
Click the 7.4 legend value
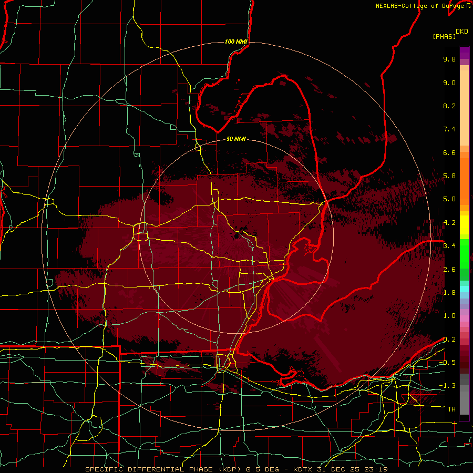click(449, 129)
